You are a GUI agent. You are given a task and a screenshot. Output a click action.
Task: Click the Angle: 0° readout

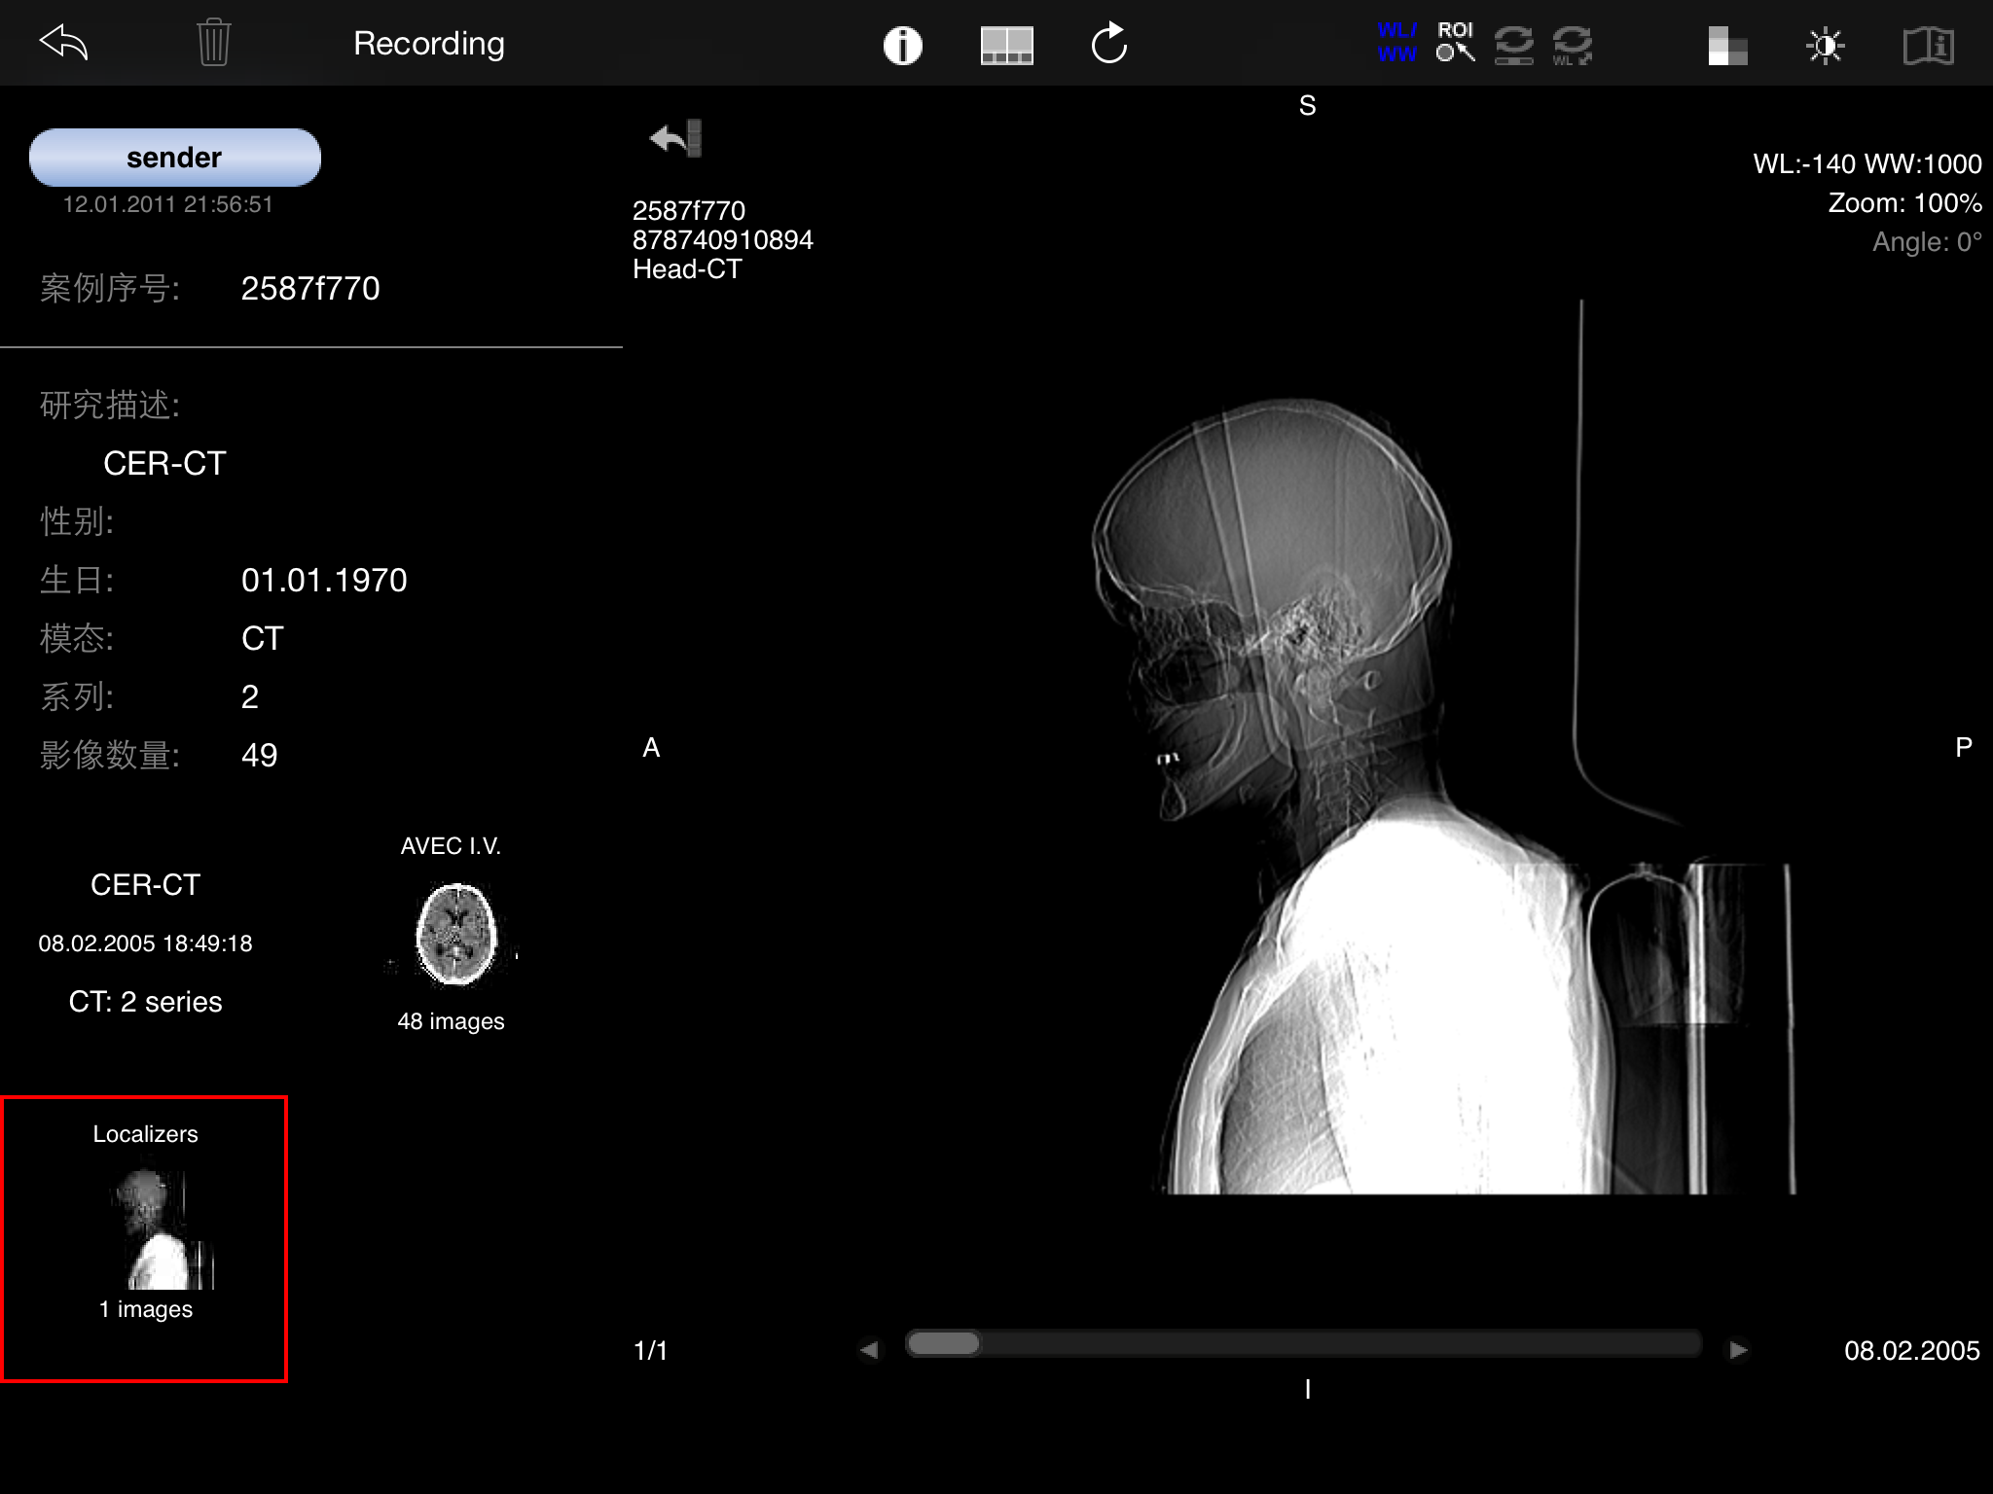pyautogui.click(x=1927, y=241)
